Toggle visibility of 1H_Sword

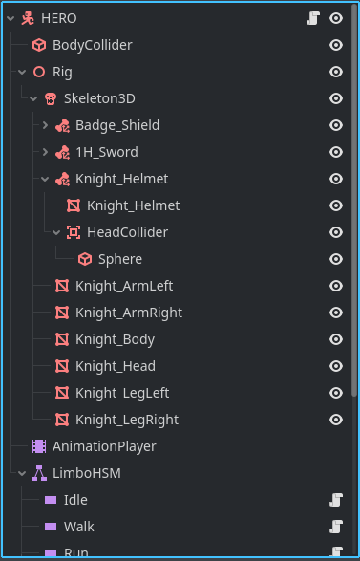pos(336,152)
